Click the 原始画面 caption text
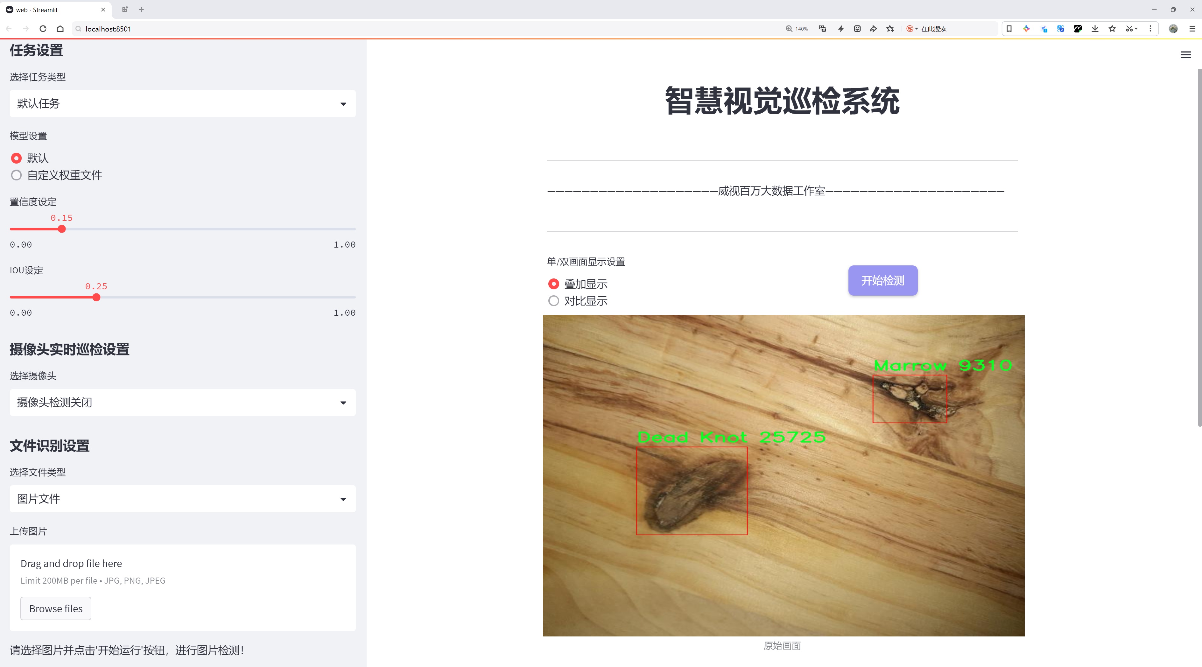Image resolution: width=1202 pixels, height=667 pixels. pos(782,646)
